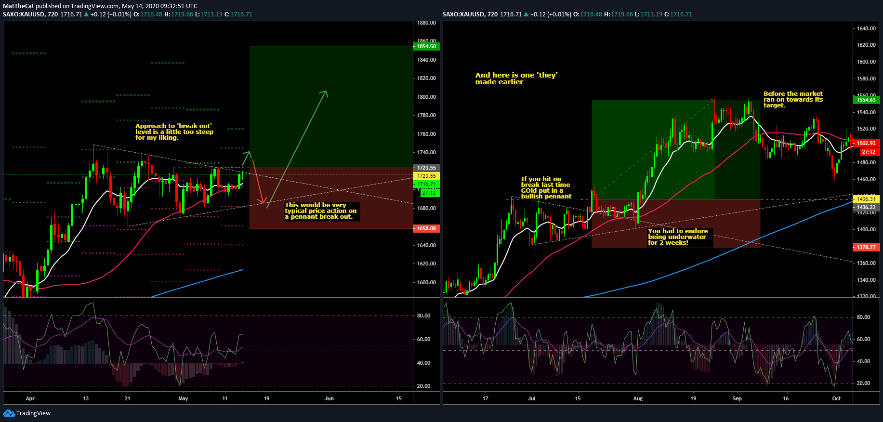Select the 'And here is one they made earlier' note
The height and width of the screenshot is (422, 883).
[516, 79]
